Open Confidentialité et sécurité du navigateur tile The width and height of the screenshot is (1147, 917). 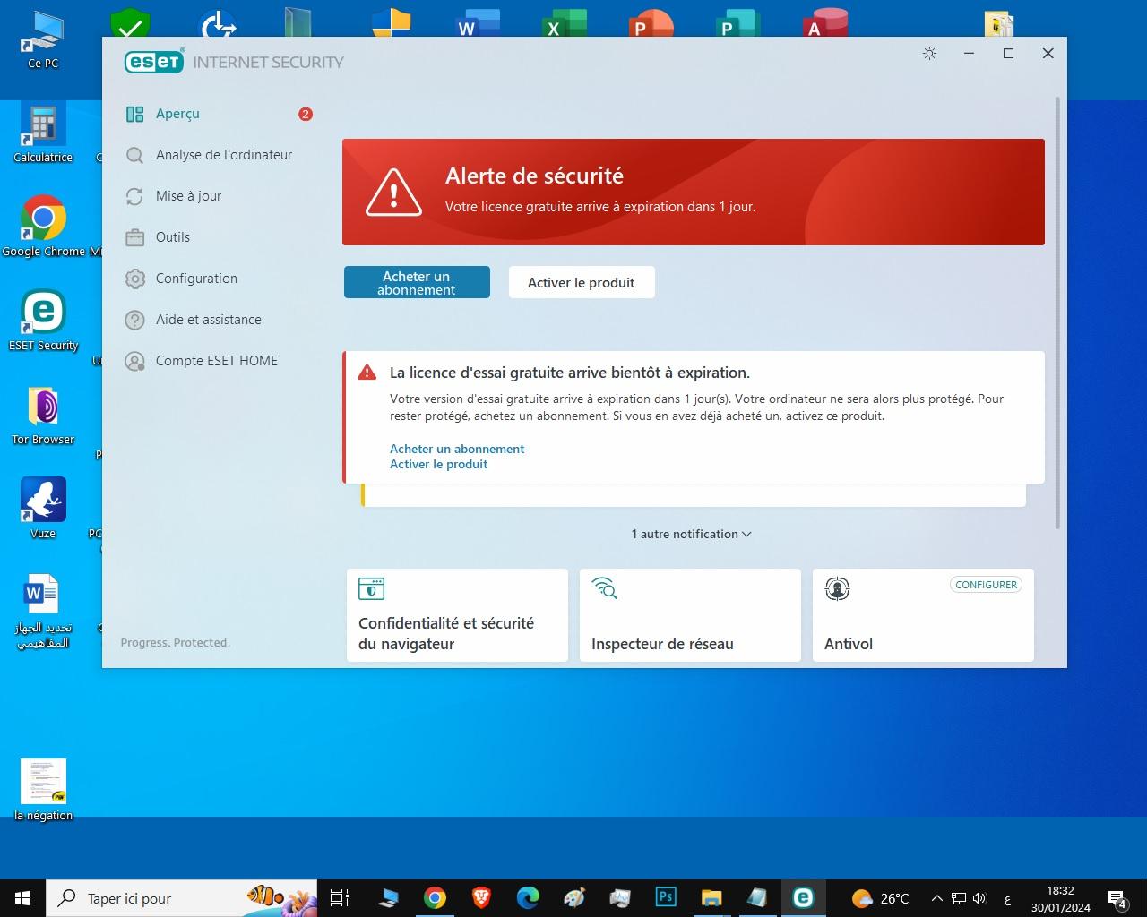(x=457, y=615)
